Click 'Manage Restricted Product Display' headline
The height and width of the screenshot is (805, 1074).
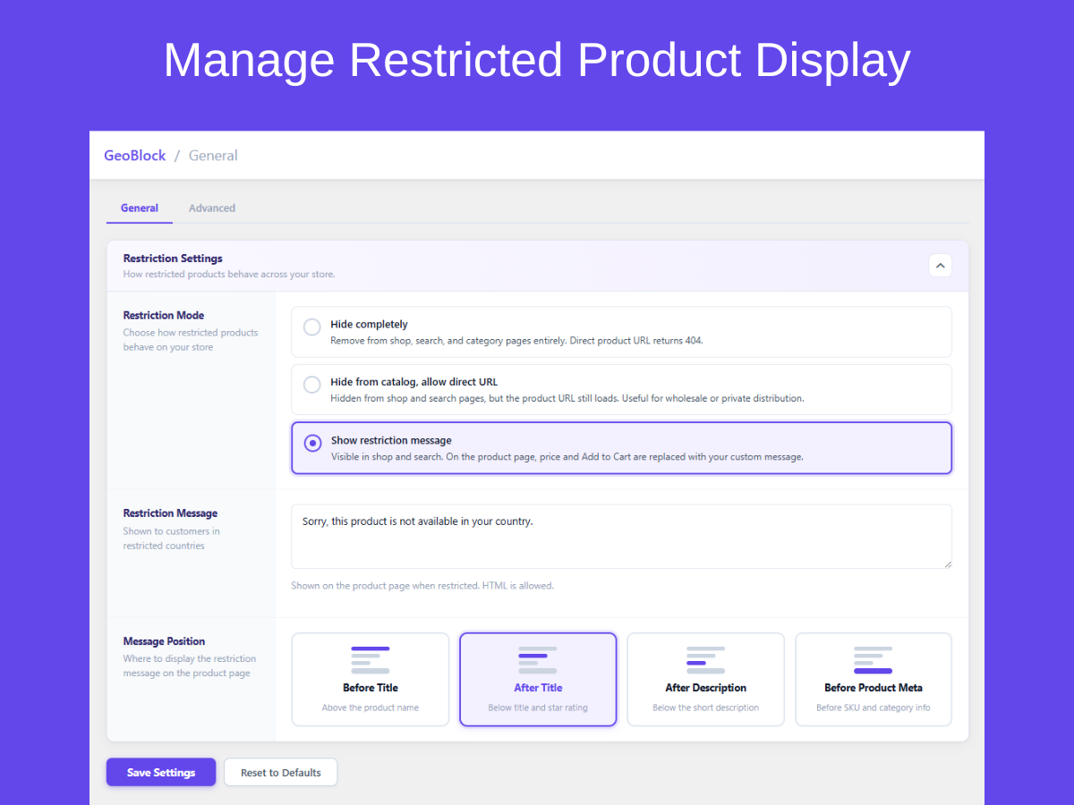pos(537,60)
